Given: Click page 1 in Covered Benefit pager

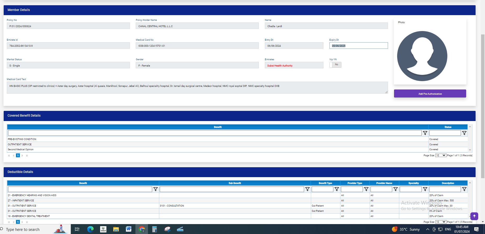Looking at the screenshot, I should click(18, 155).
